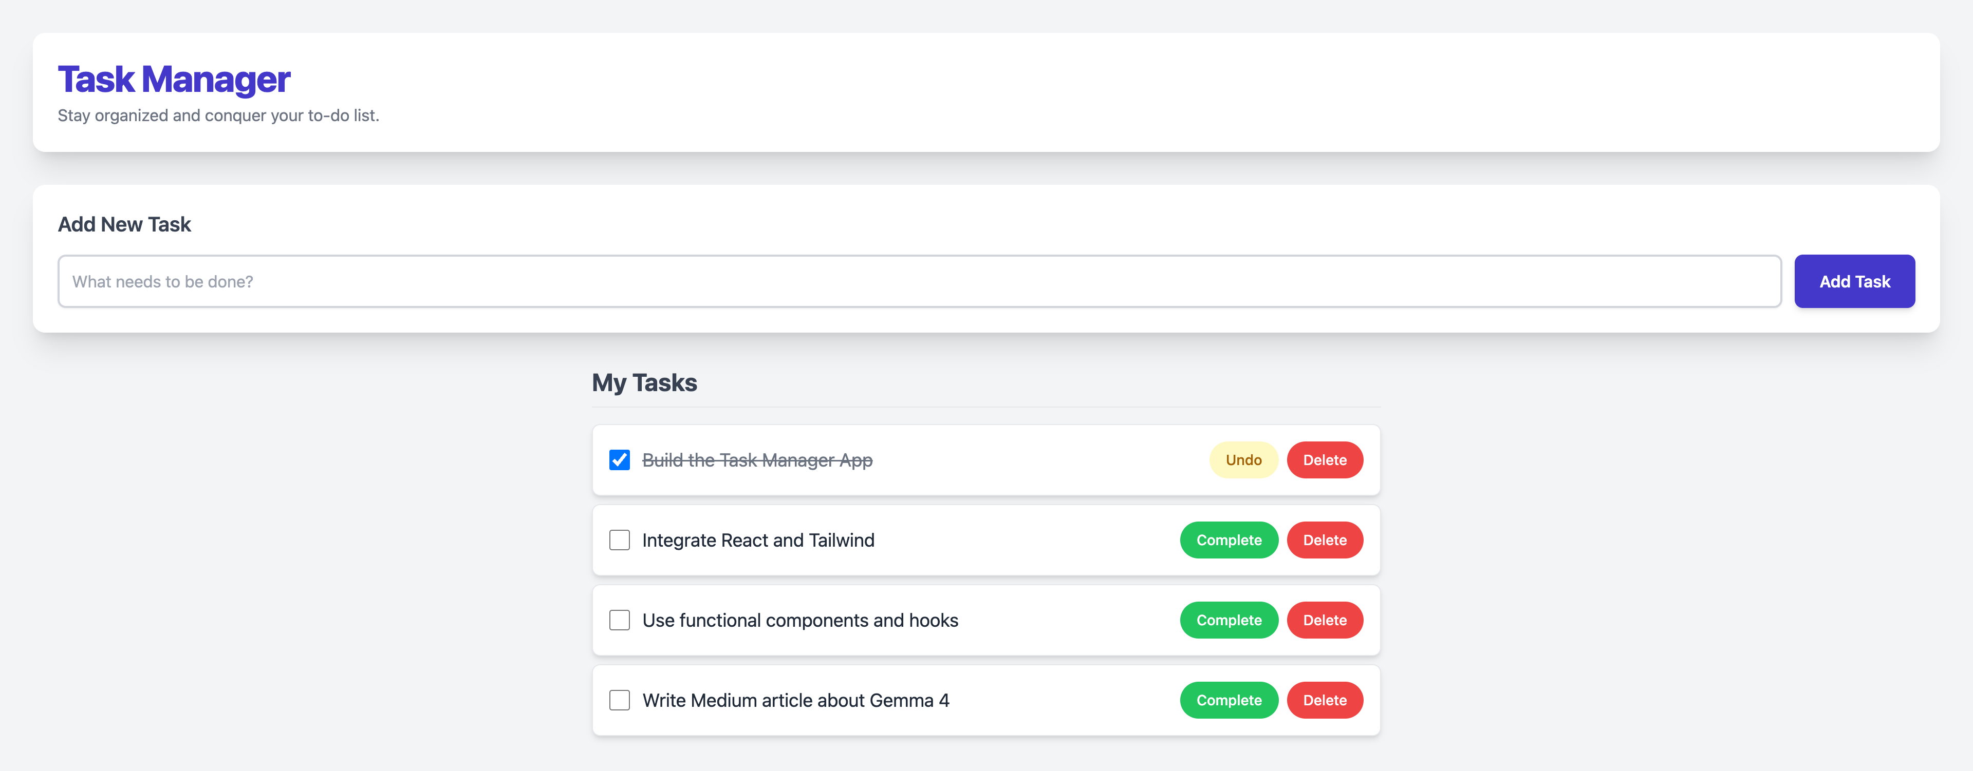Check the Integrate React and Tailwind checkbox
1973x771 pixels.
coord(619,540)
